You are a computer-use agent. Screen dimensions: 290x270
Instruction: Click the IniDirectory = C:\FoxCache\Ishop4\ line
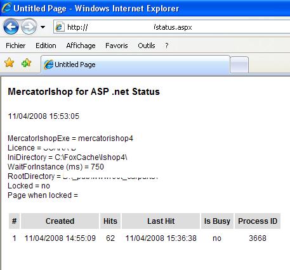coord(67,157)
